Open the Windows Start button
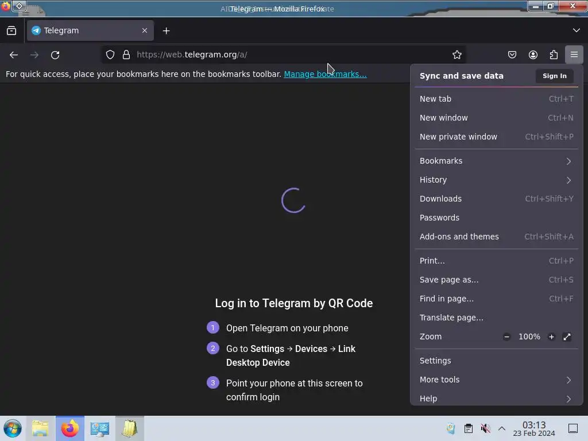This screenshot has height=441, width=588. 13,428
